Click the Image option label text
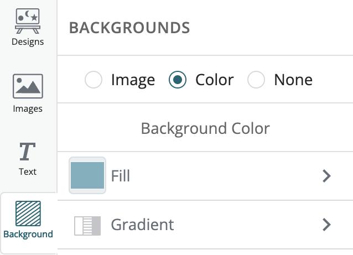Viewport: 353px width, 255px height. coord(133,80)
